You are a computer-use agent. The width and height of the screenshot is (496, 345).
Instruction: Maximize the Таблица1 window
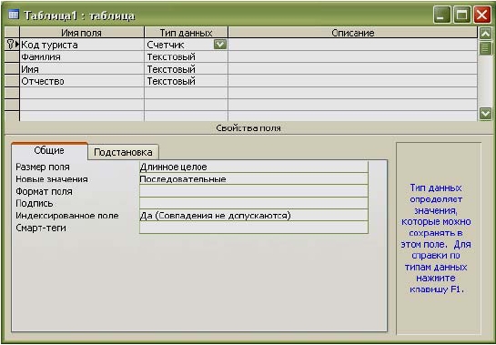click(461, 15)
